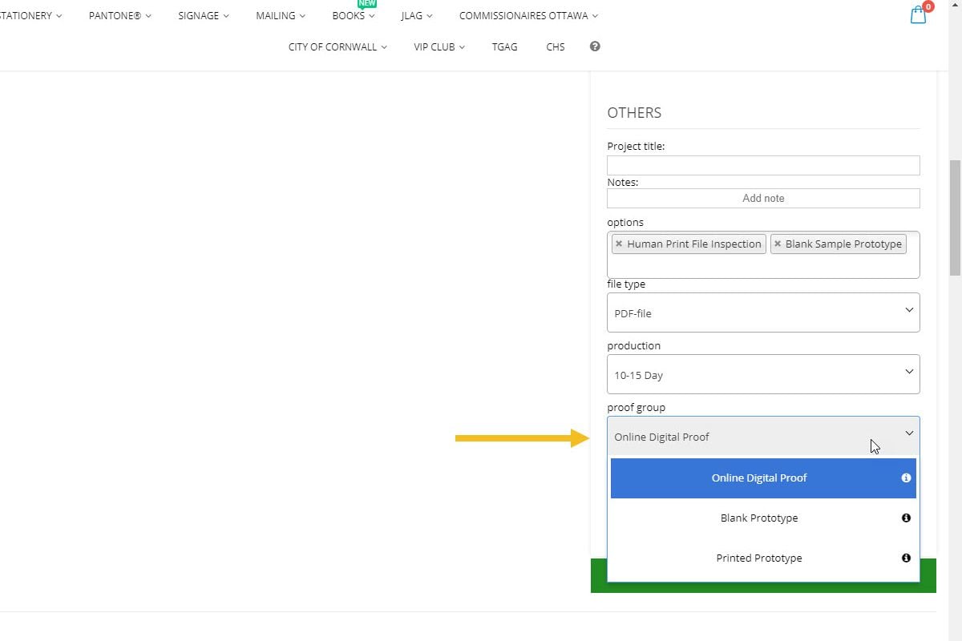The height and width of the screenshot is (641, 962).
Task: Click info icon beside Printed Prototype
Action: click(906, 558)
